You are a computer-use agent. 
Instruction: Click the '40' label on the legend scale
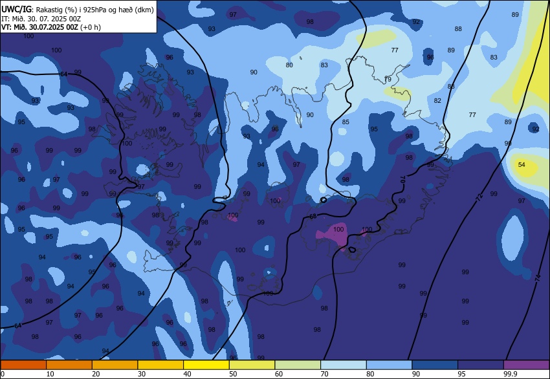point(187,374)
